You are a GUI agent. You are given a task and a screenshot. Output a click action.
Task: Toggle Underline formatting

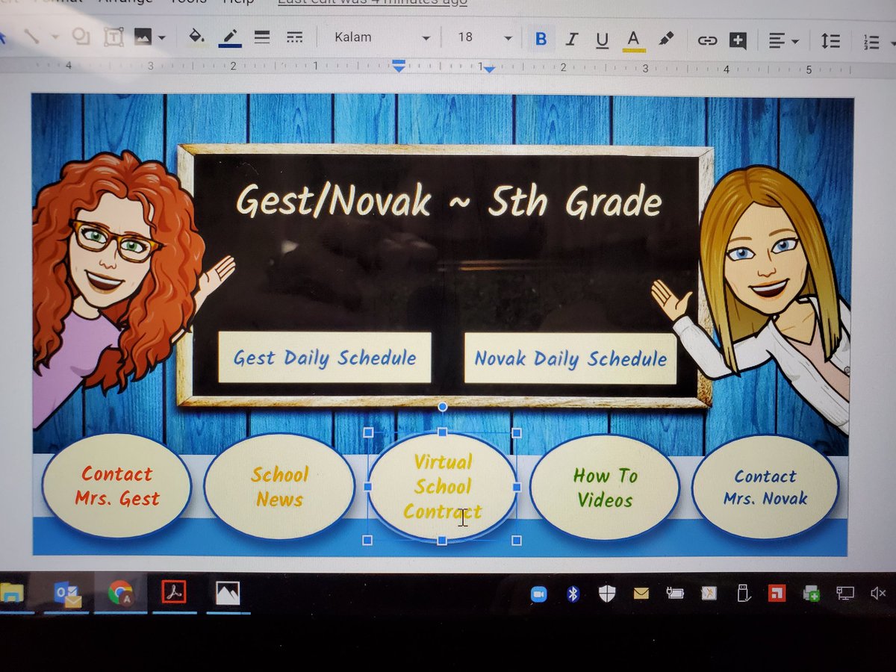pyautogui.click(x=602, y=40)
